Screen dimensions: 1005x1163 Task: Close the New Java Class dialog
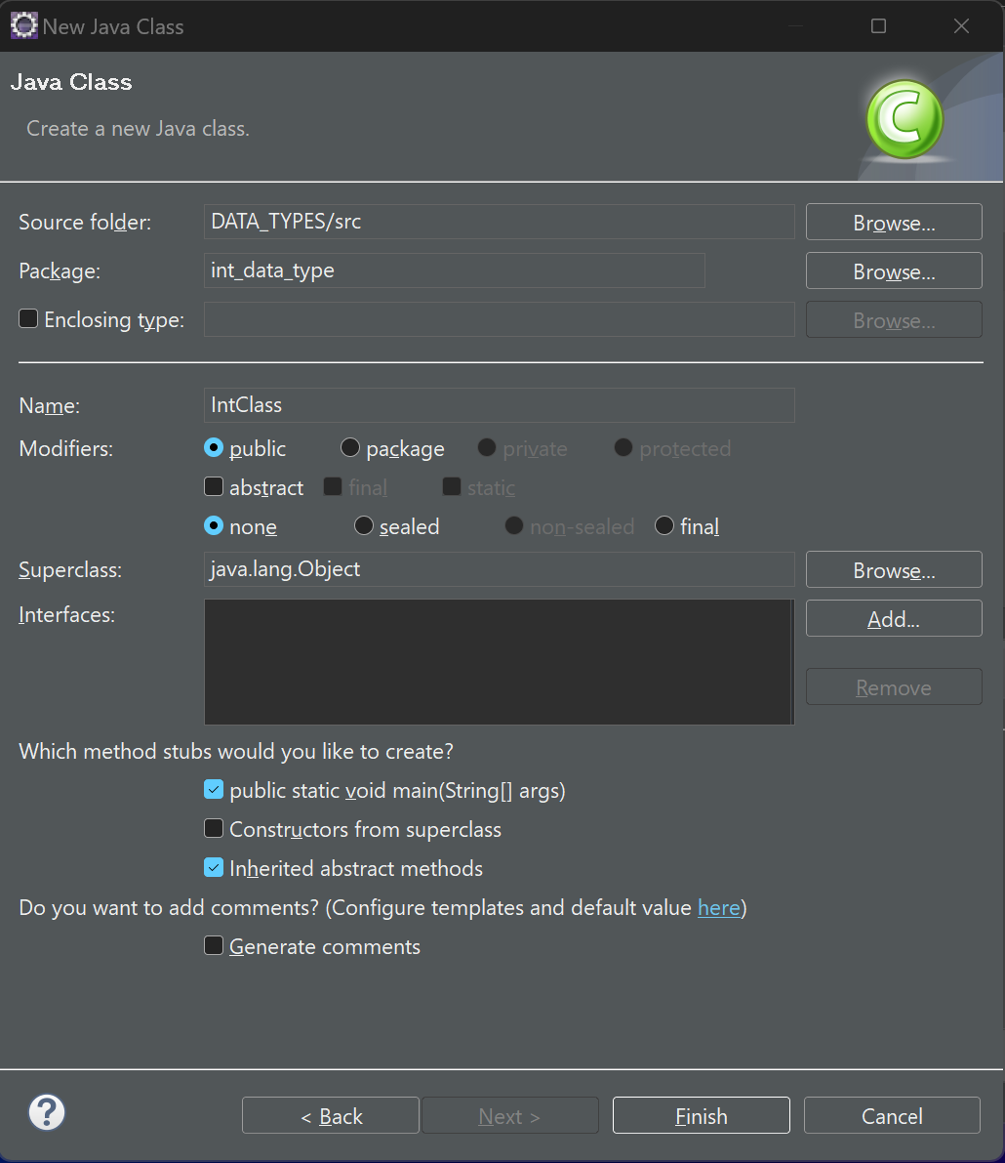[961, 26]
